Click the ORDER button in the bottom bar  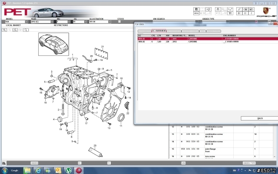click(34, 163)
